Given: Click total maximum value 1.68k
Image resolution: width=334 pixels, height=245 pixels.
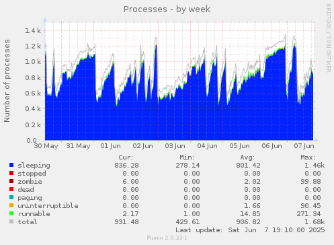Looking at the screenshot, I should [x=315, y=222].
